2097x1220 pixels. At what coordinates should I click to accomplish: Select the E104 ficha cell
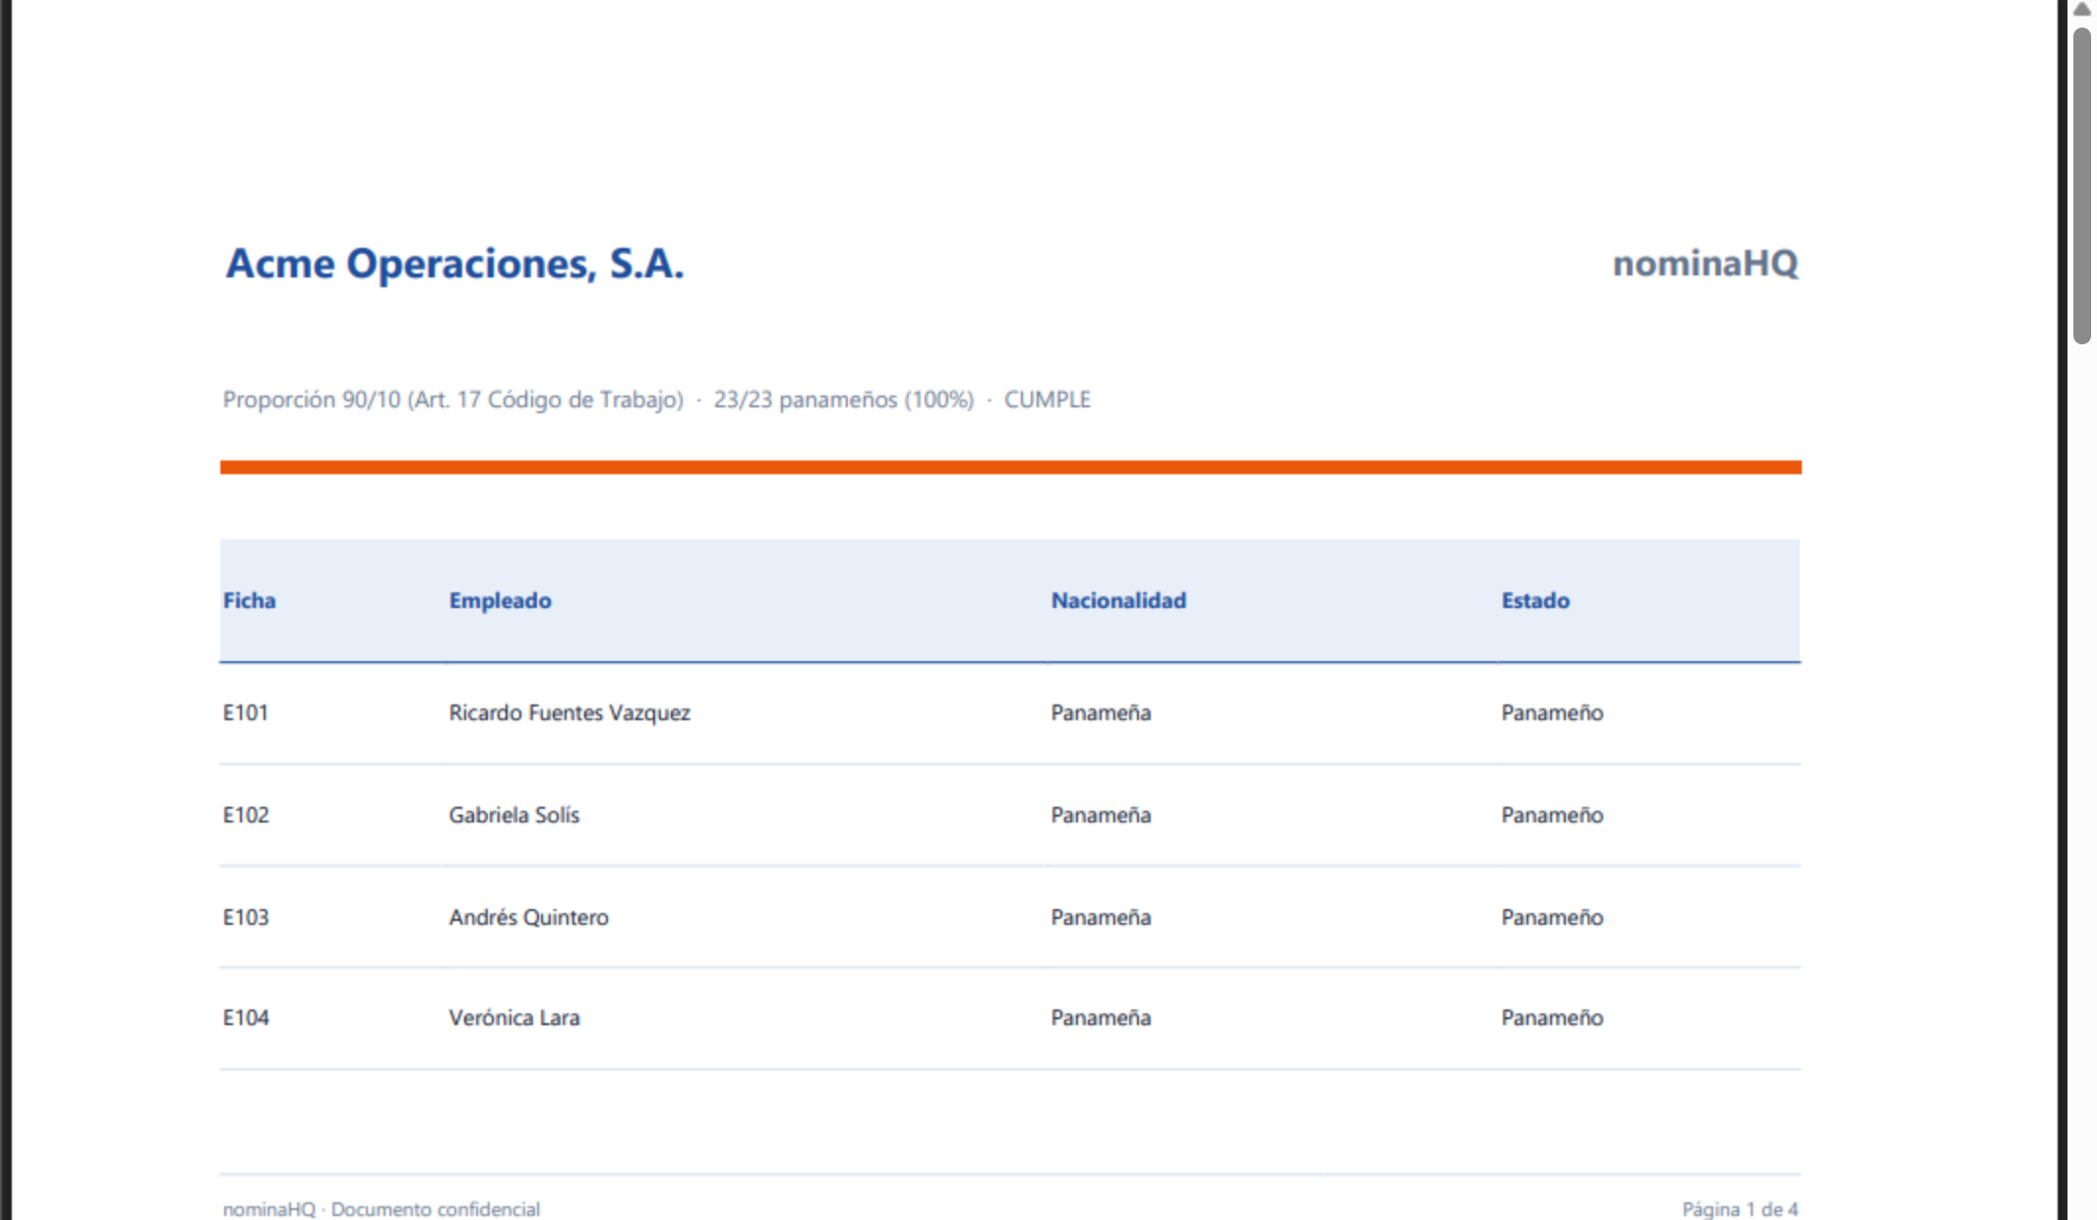point(246,1017)
